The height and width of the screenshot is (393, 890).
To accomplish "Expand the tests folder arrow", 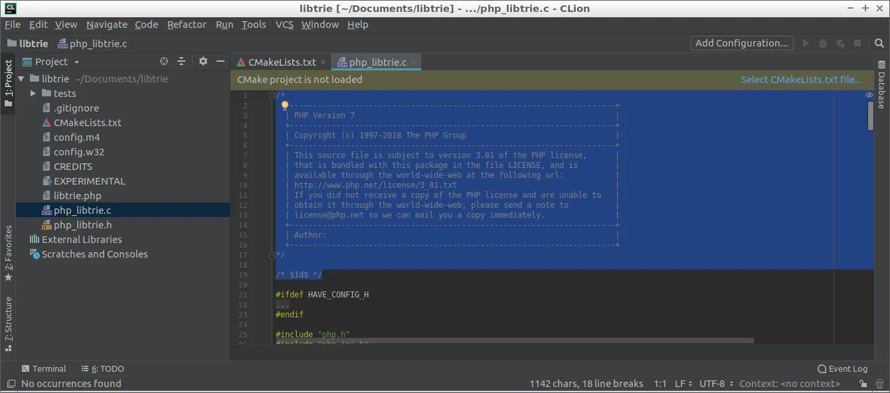I will click(x=33, y=94).
